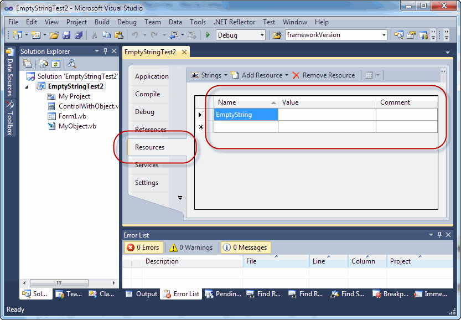Click Refresh icon in Solution Explorer
The height and width of the screenshot is (320, 461).
(55, 64)
